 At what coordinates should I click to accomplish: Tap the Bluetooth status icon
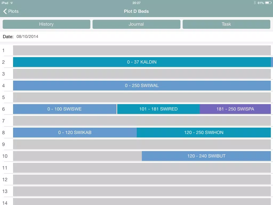coord(255,3)
